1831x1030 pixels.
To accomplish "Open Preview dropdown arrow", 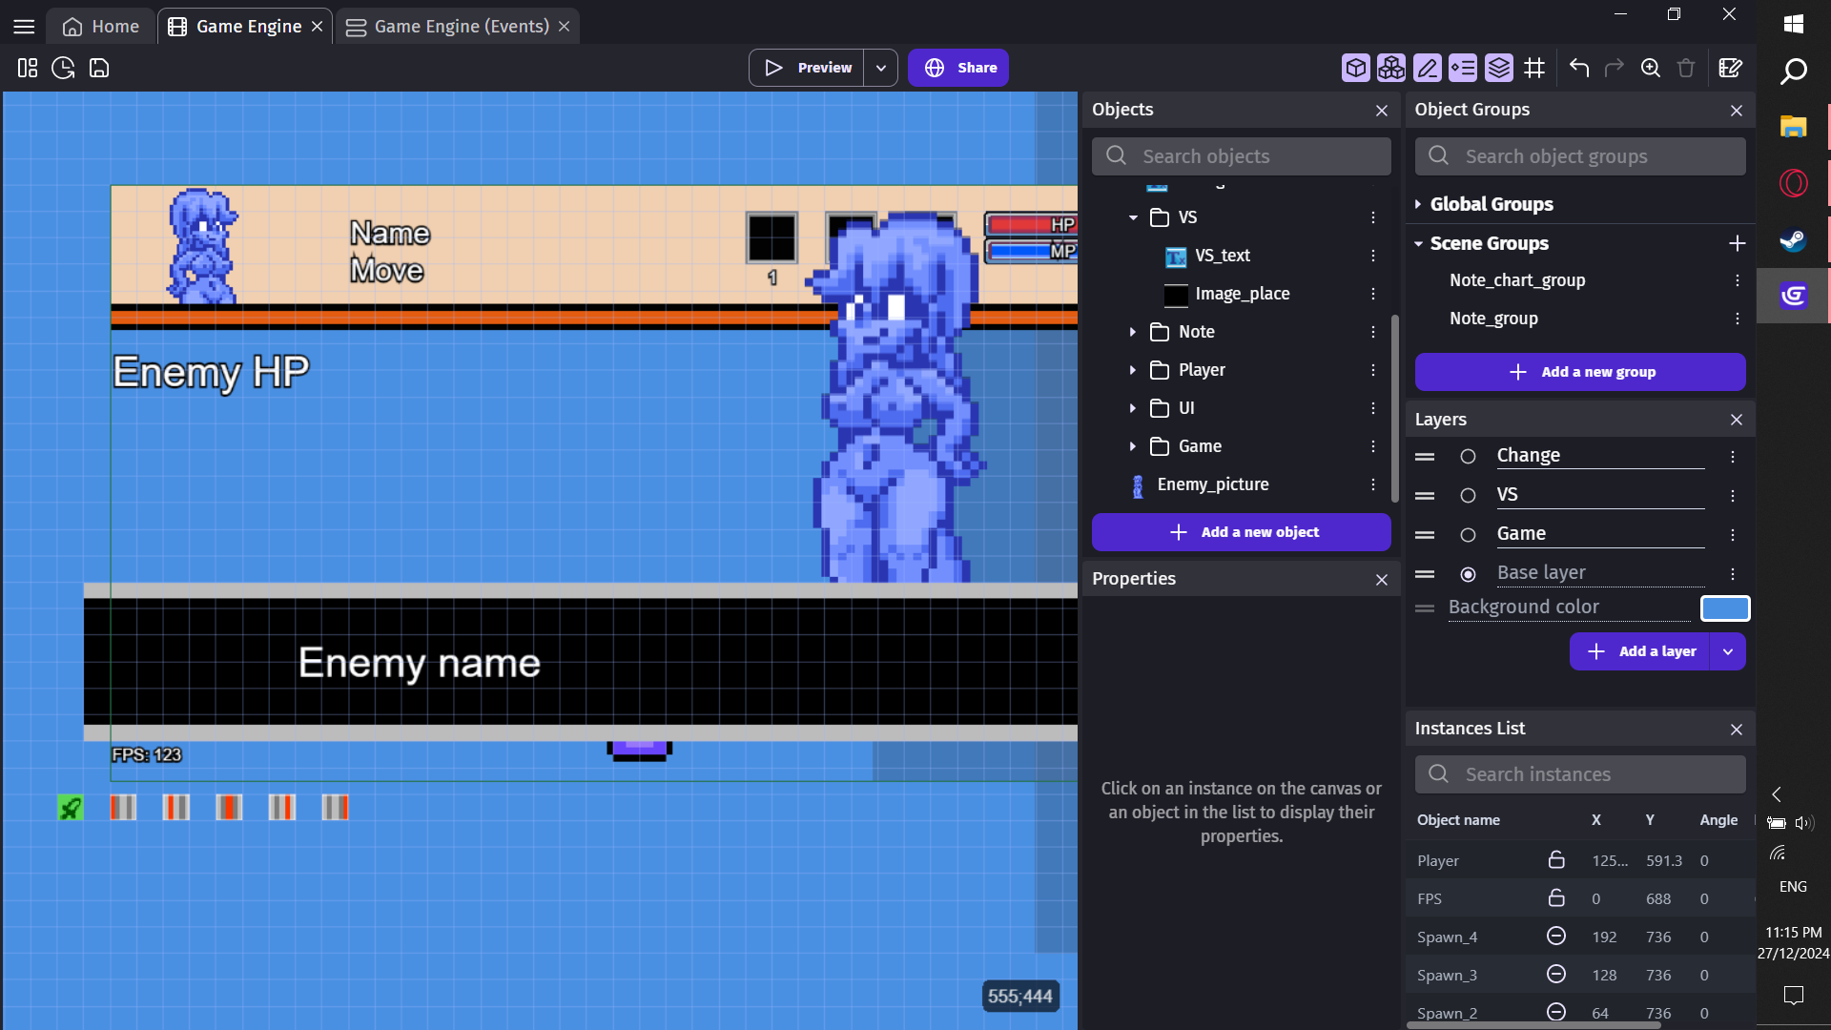I will (881, 68).
